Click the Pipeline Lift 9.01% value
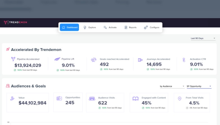 (68, 65)
